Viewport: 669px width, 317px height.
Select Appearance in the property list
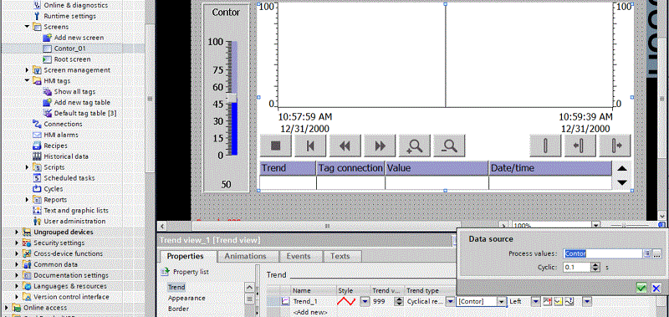click(x=186, y=298)
